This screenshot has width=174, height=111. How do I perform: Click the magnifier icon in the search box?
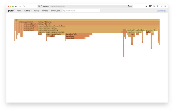64,11
